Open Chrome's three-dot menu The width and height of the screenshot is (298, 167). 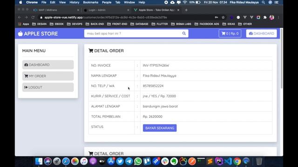pyautogui.click(x=278, y=18)
